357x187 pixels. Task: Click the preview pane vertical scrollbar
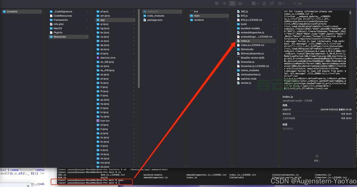point(350,13)
